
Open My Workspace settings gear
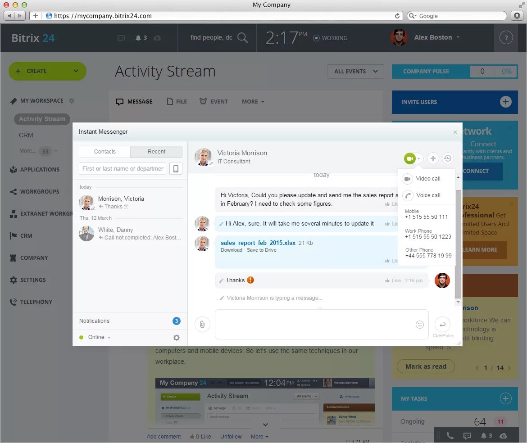click(72, 101)
